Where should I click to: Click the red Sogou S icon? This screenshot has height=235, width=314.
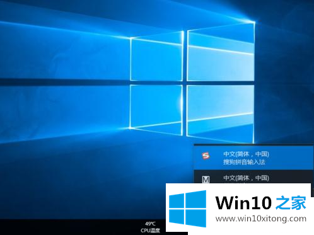pyautogui.click(x=206, y=156)
